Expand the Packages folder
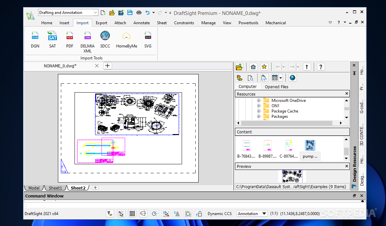 (259, 116)
